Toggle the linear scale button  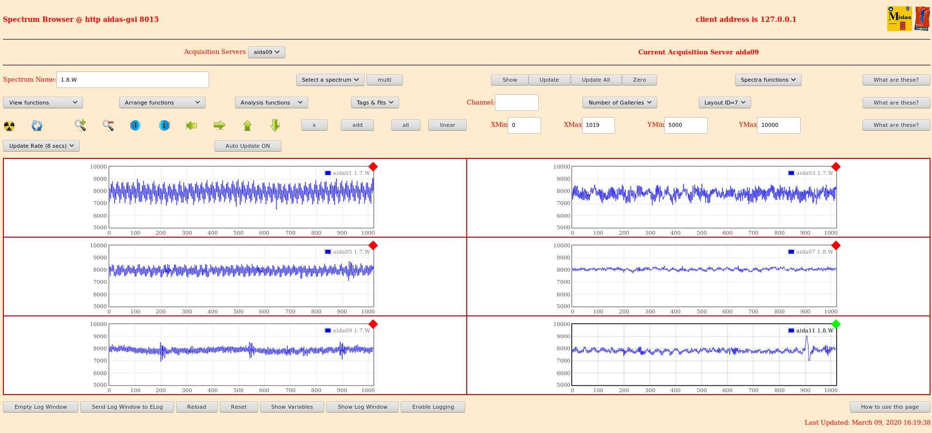[447, 125]
